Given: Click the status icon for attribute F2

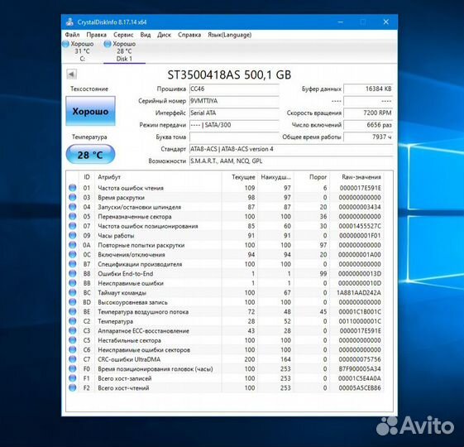Looking at the screenshot, I should pyautogui.click(x=73, y=387).
